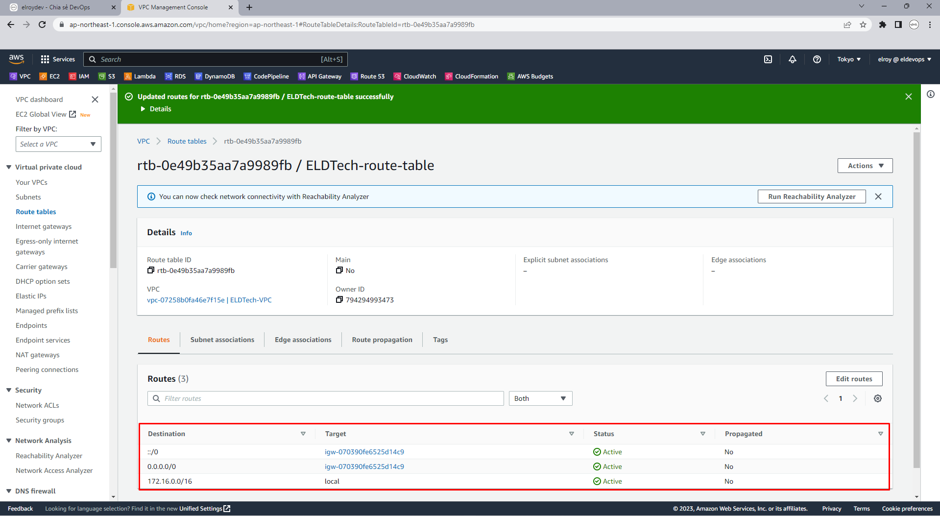940x516 pixels.
Task: Open the Route 53 shortcut
Action: 367,76
